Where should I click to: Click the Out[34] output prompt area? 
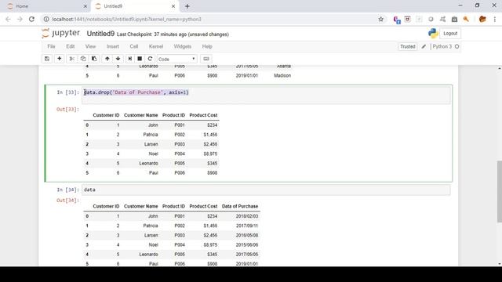[67, 201]
